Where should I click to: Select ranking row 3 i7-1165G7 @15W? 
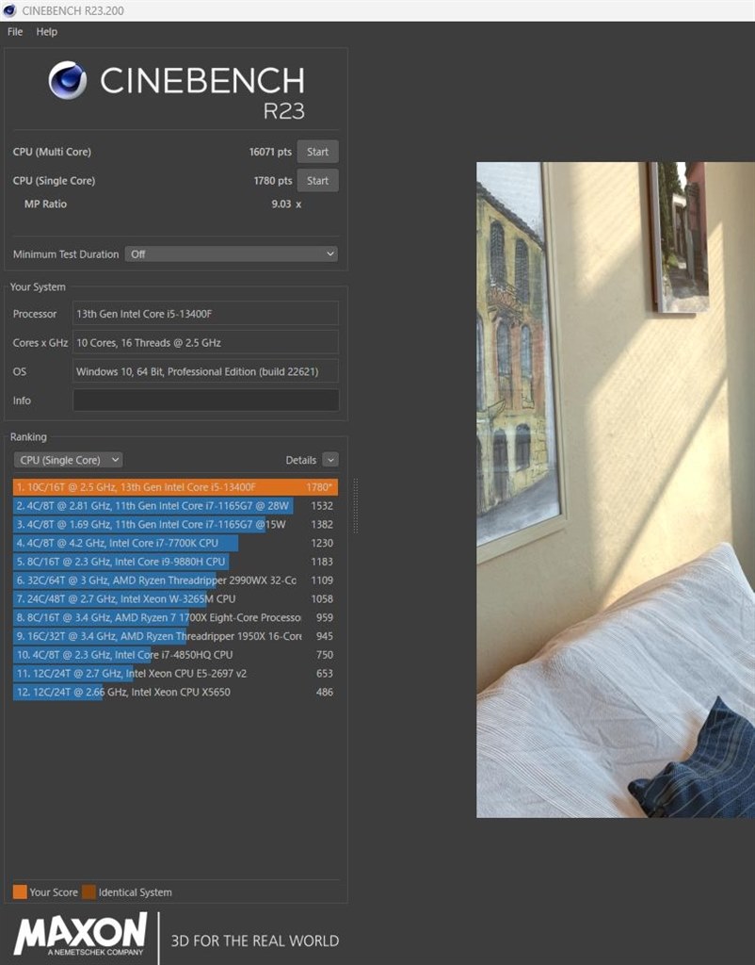[175, 524]
